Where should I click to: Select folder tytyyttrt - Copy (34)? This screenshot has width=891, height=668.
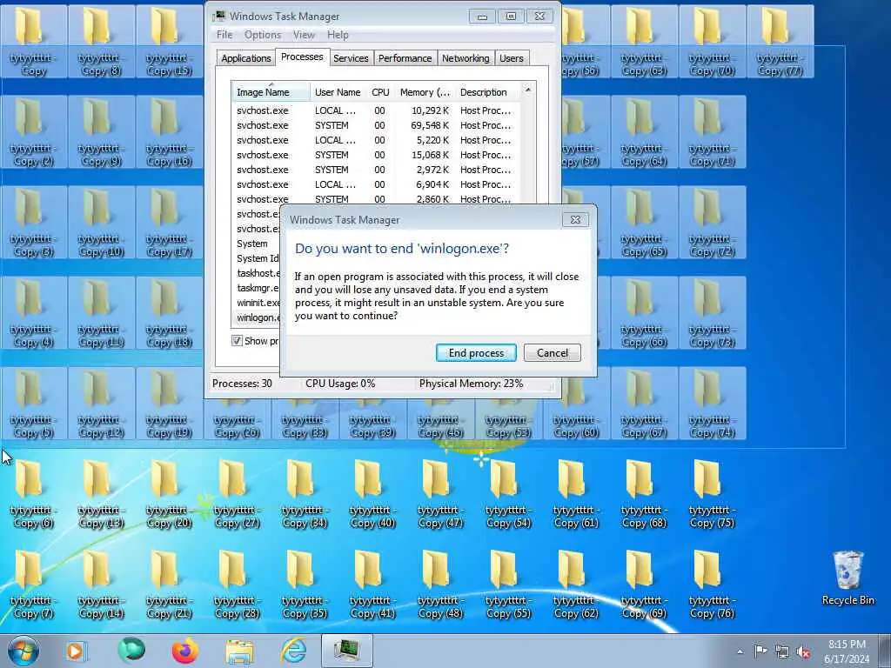pyautogui.click(x=305, y=495)
